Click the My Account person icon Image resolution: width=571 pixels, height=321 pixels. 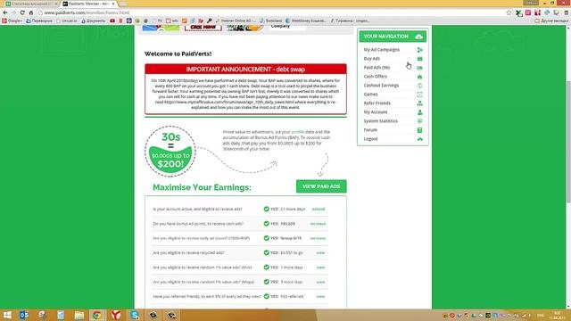pyautogui.click(x=419, y=112)
